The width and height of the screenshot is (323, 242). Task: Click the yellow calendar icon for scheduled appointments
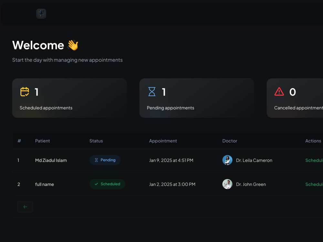pyautogui.click(x=25, y=92)
